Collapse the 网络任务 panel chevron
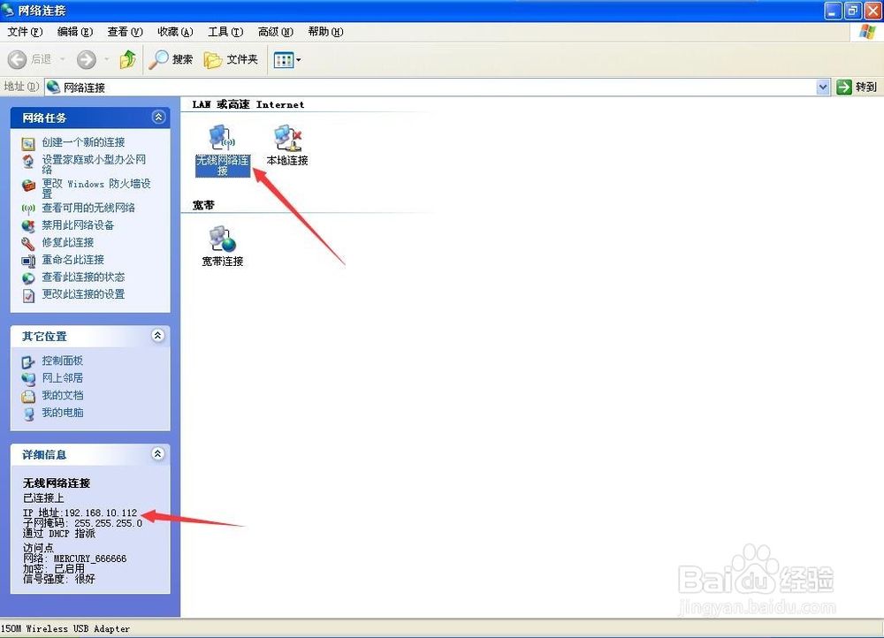The height and width of the screenshot is (638, 884). tap(158, 118)
